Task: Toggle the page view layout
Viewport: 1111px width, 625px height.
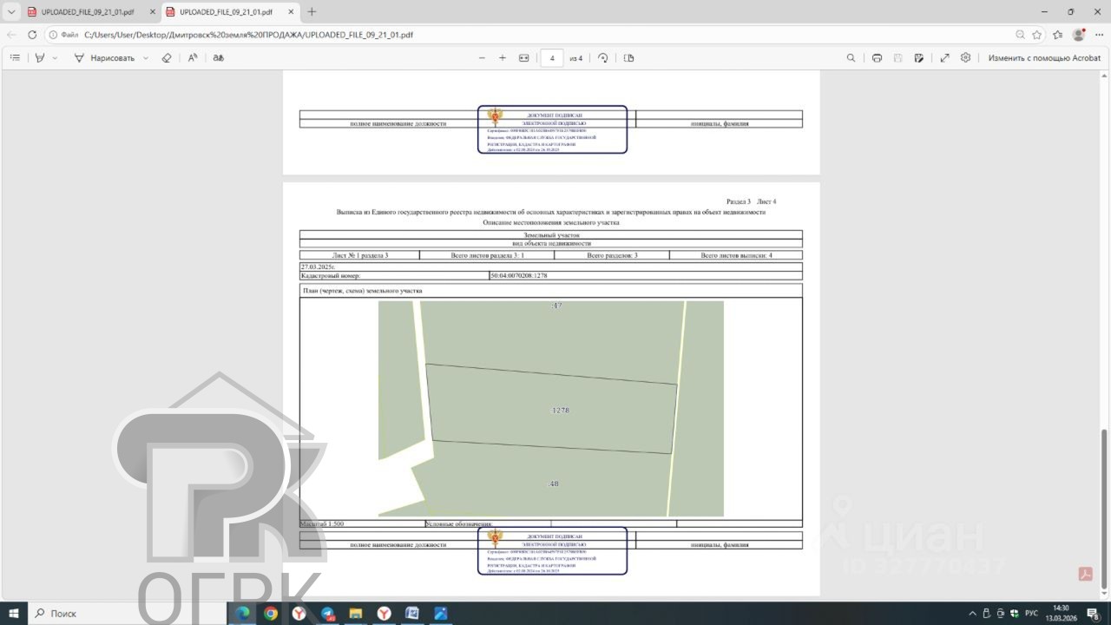Action: coord(629,58)
